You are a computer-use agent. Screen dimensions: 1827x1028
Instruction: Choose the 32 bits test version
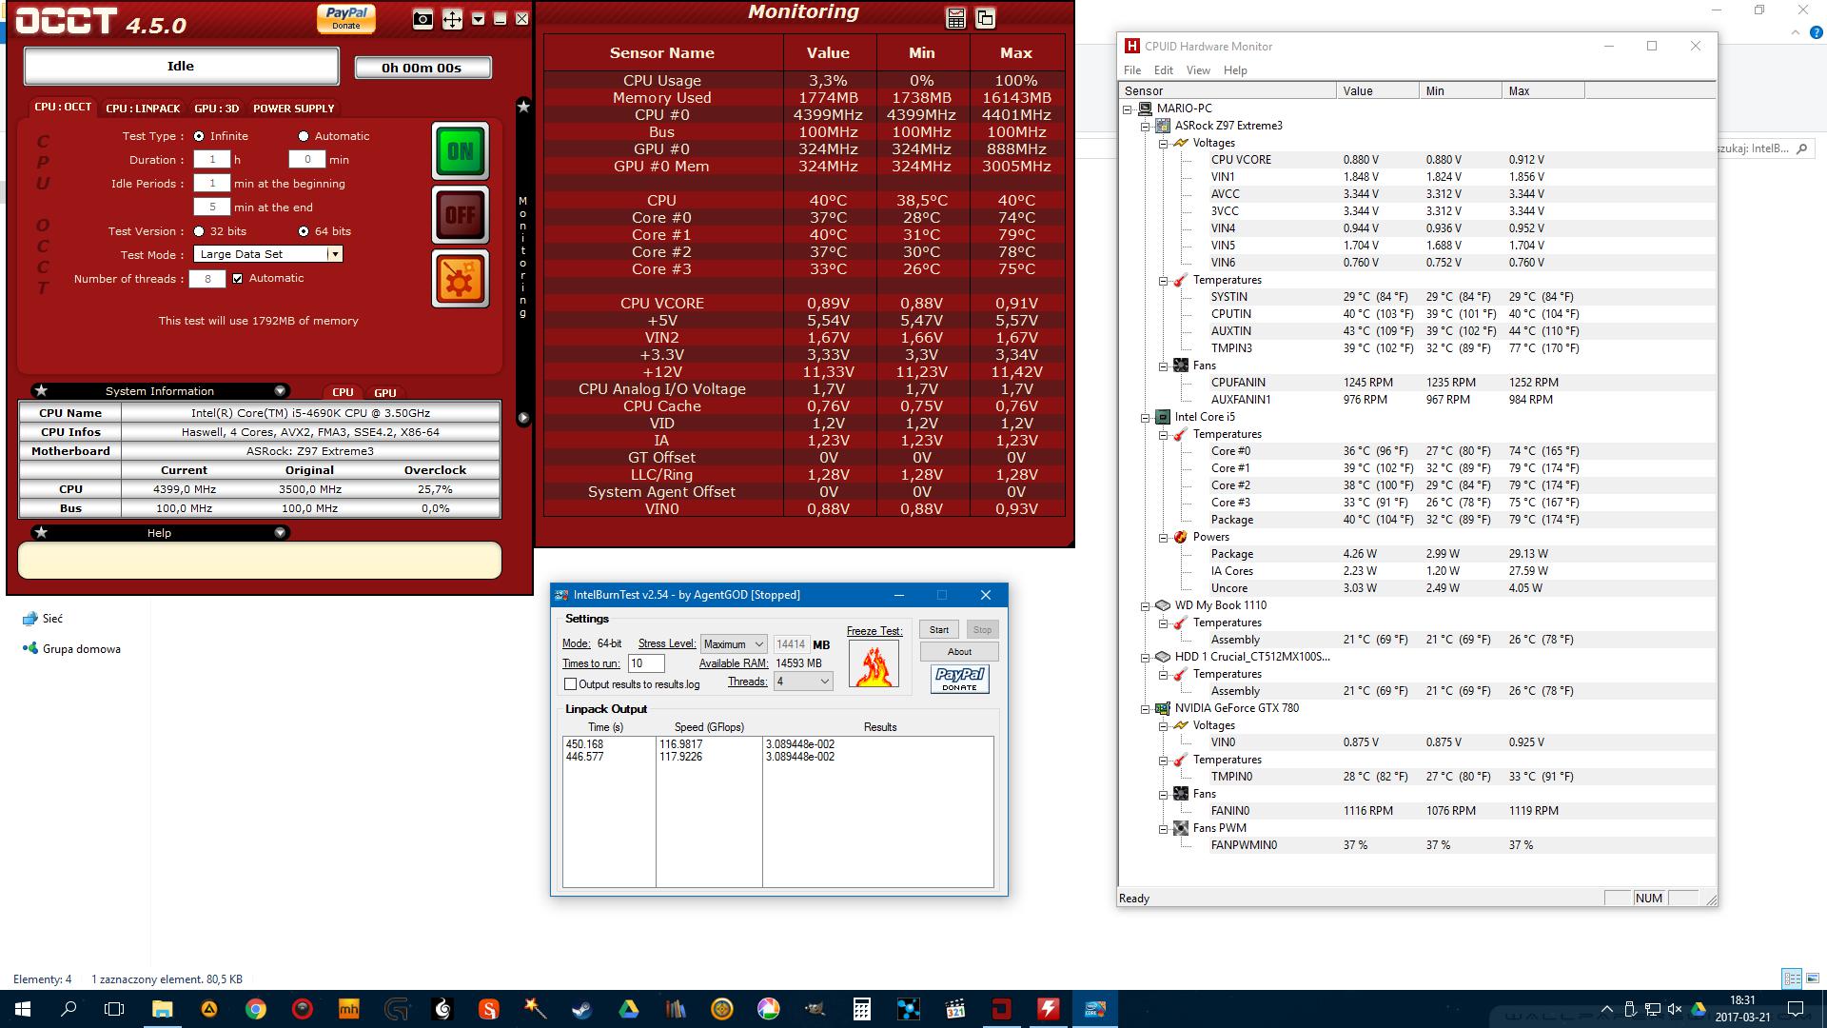pos(199,231)
